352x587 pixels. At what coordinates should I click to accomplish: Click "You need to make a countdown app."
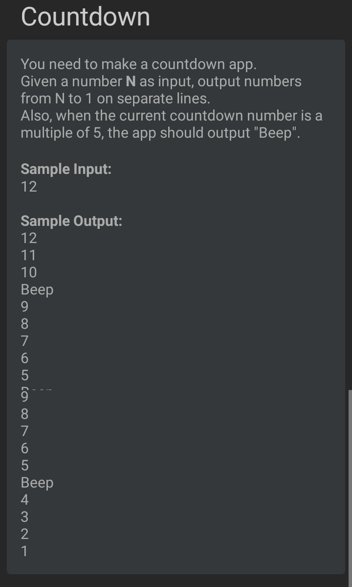[x=139, y=64]
